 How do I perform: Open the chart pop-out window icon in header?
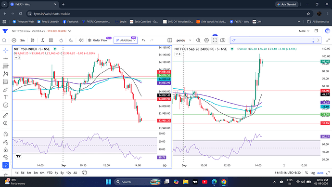pos(316,31)
